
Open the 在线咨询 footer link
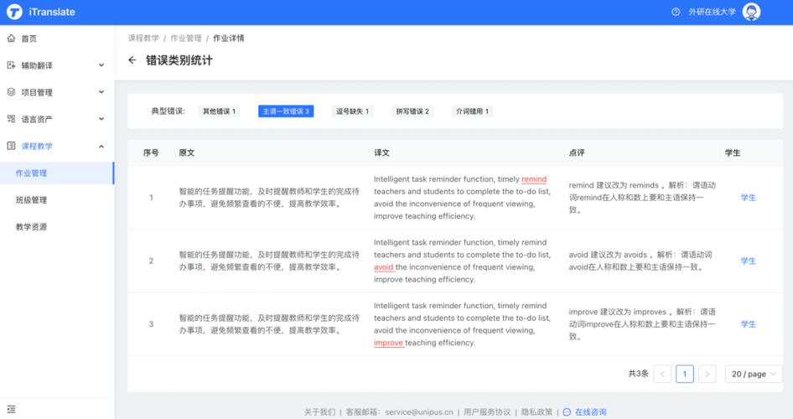[591, 412]
